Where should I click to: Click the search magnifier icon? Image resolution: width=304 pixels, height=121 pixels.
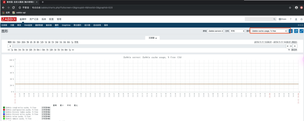(x=274, y=19)
